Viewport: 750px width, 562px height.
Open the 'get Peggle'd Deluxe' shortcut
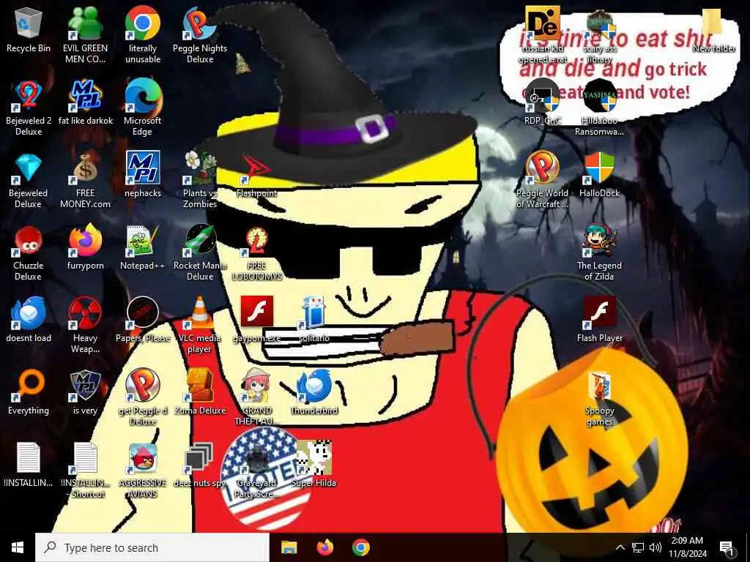click(x=143, y=385)
